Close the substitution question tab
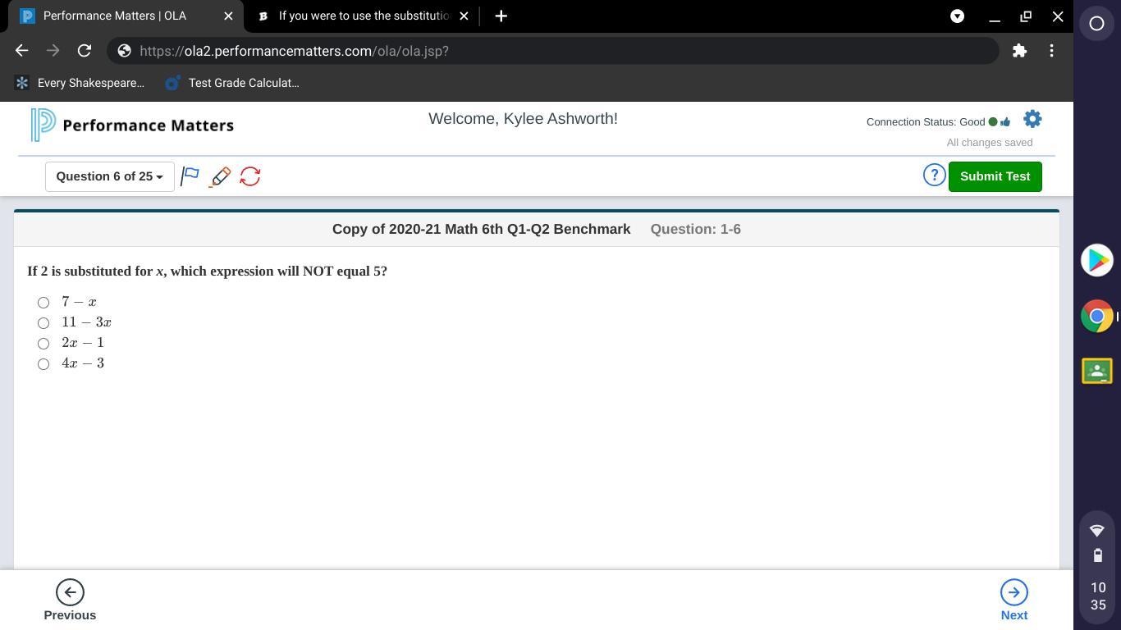Viewport: 1121px width, 630px height. [x=464, y=16]
